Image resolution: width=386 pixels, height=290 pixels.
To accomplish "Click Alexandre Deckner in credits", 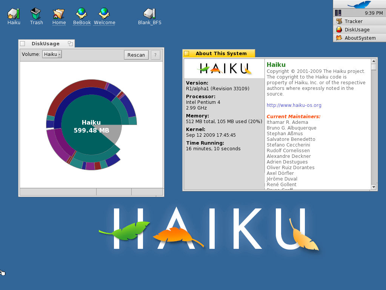I will pyautogui.click(x=289, y=156).
